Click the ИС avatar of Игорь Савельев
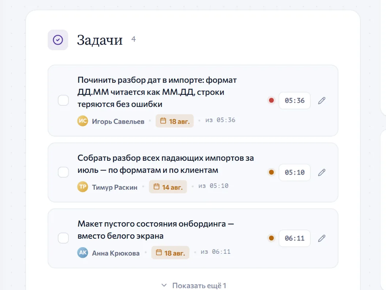 [83, 121]
